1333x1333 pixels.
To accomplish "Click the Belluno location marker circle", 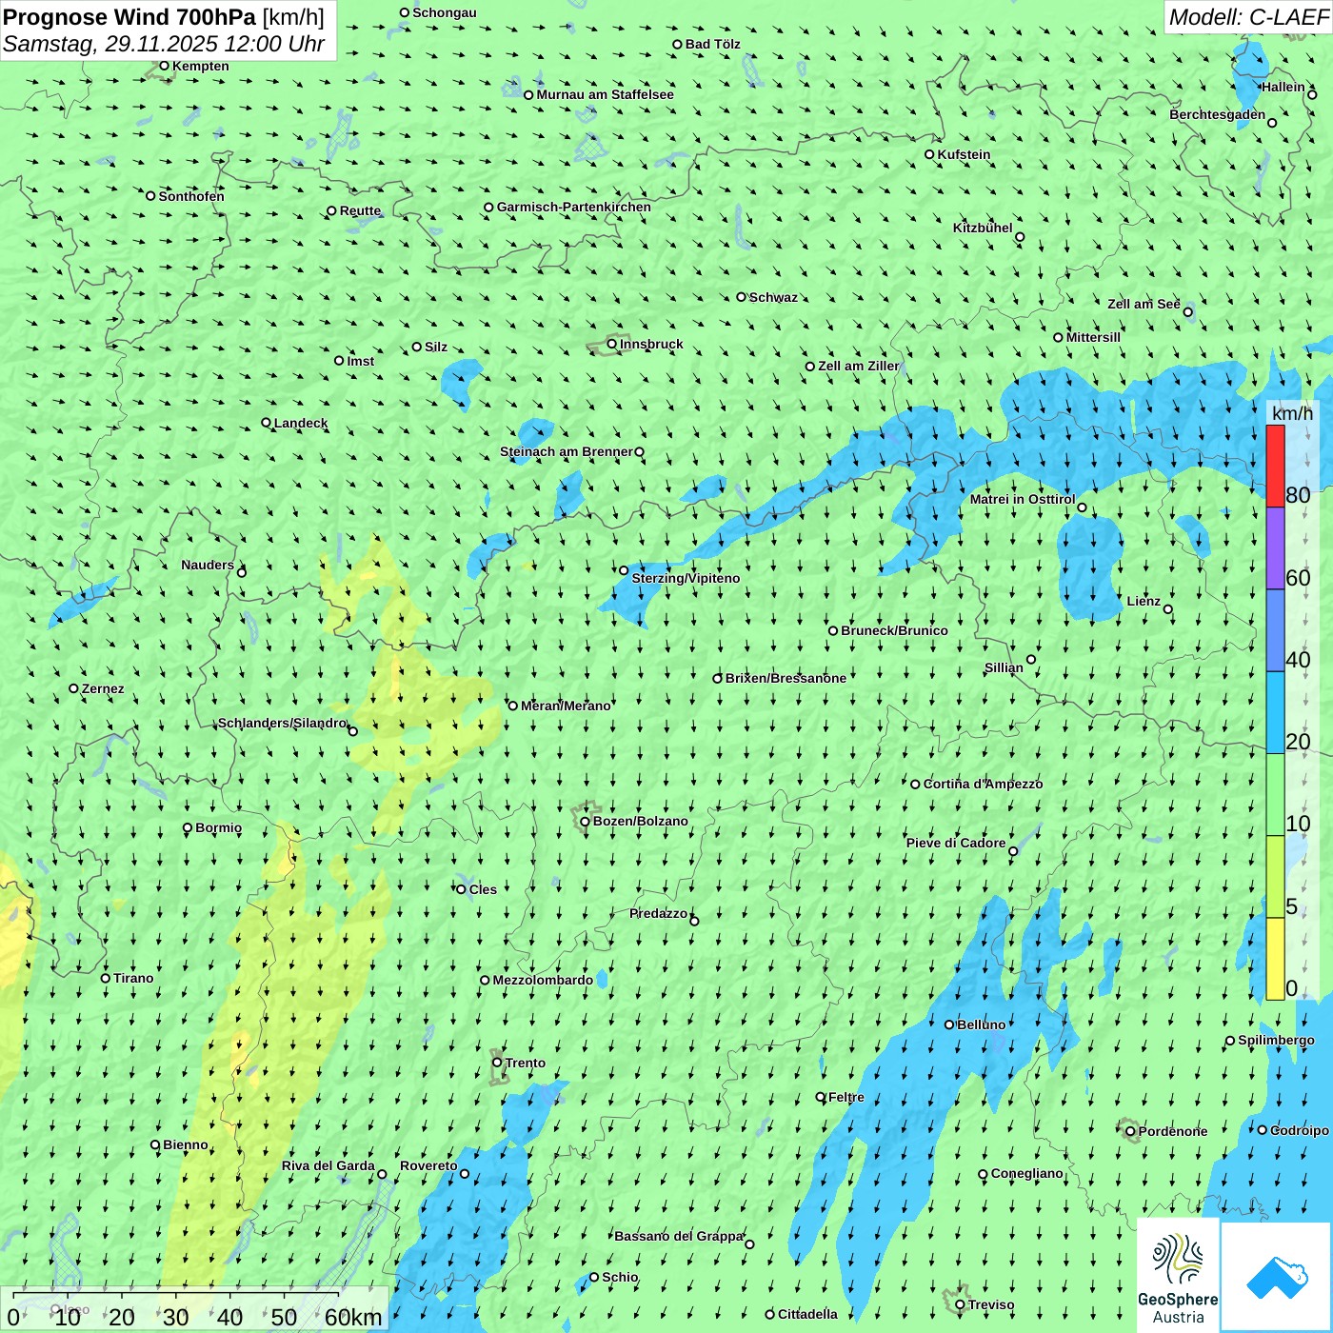I will coord(949,1025).
